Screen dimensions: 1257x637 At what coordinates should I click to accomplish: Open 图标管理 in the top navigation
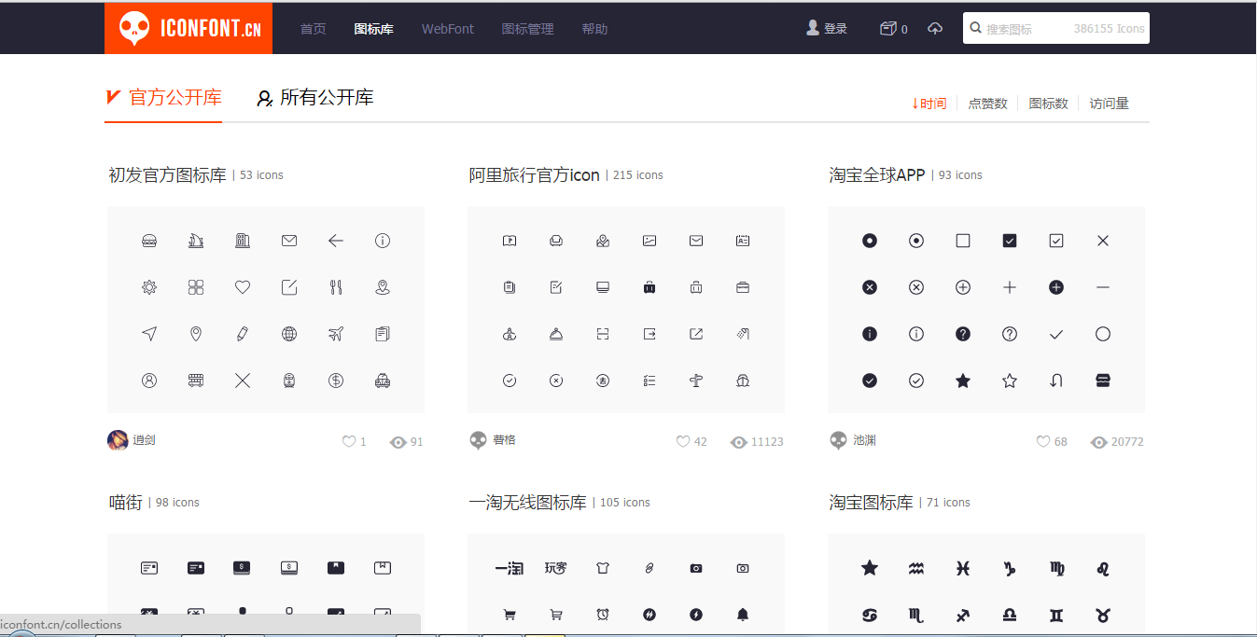528,29
